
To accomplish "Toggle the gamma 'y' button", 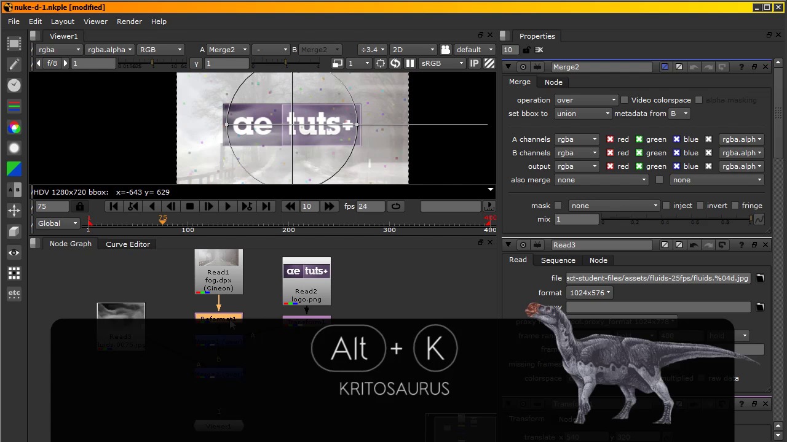I will coord(196,63).
